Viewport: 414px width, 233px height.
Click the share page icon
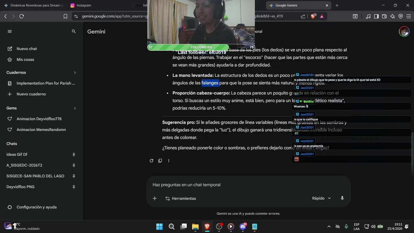pyautogui.click(x=303, y=16)
